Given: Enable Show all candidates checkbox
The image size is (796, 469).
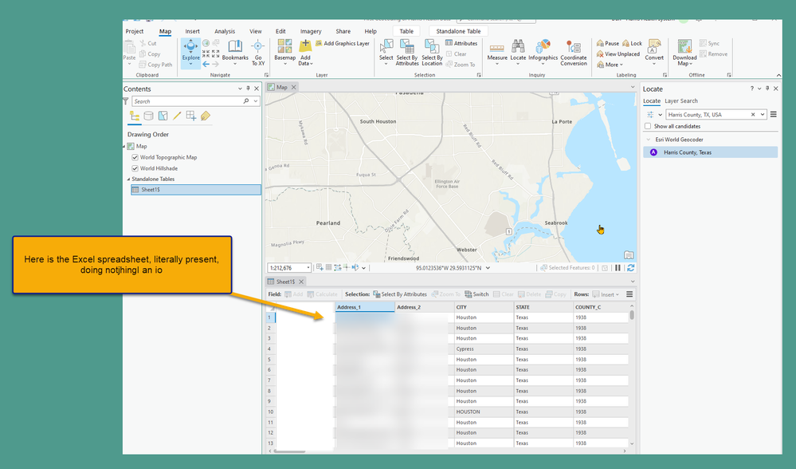Looking at the screenshot, I should 648,126.
